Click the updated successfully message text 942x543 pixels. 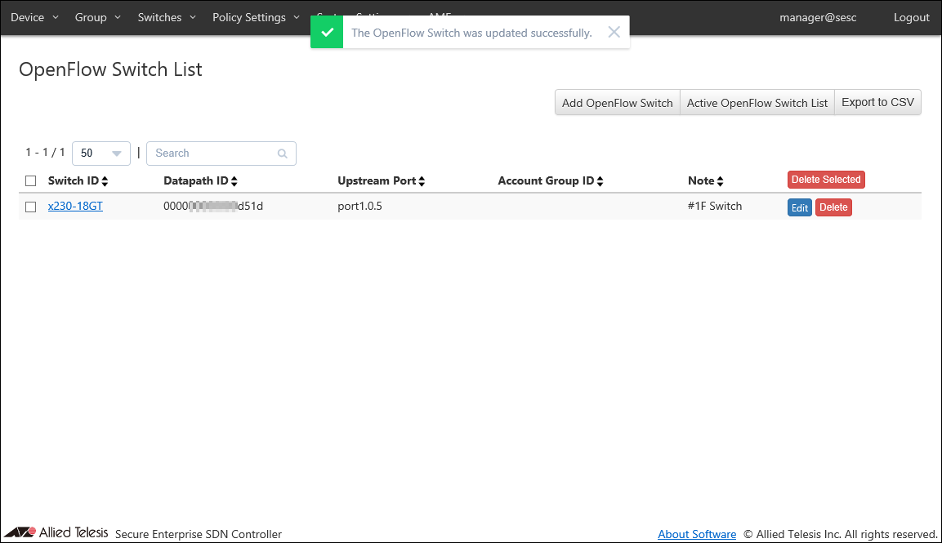(471, 33)
